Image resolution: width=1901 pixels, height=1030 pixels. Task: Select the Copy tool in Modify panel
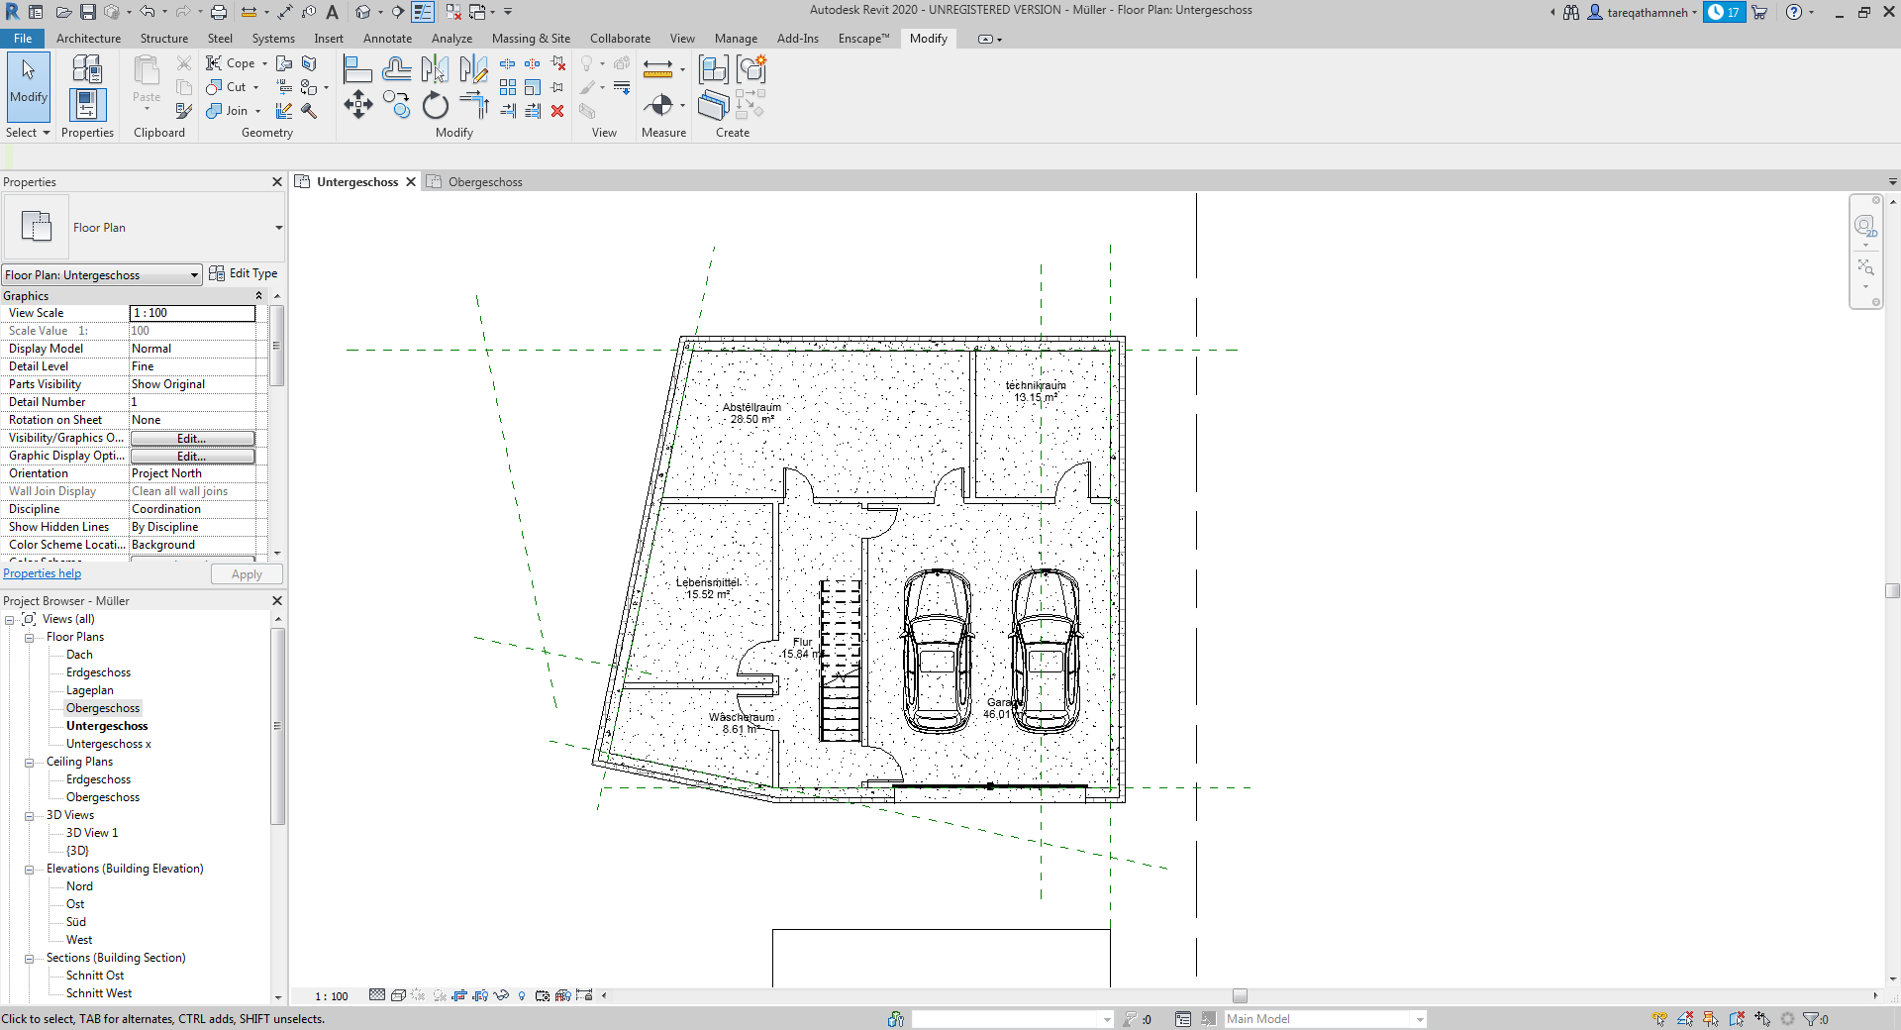397,105
